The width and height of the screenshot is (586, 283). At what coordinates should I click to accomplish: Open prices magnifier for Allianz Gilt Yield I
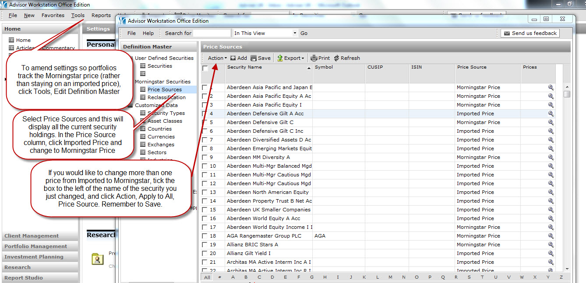(551, 253)
